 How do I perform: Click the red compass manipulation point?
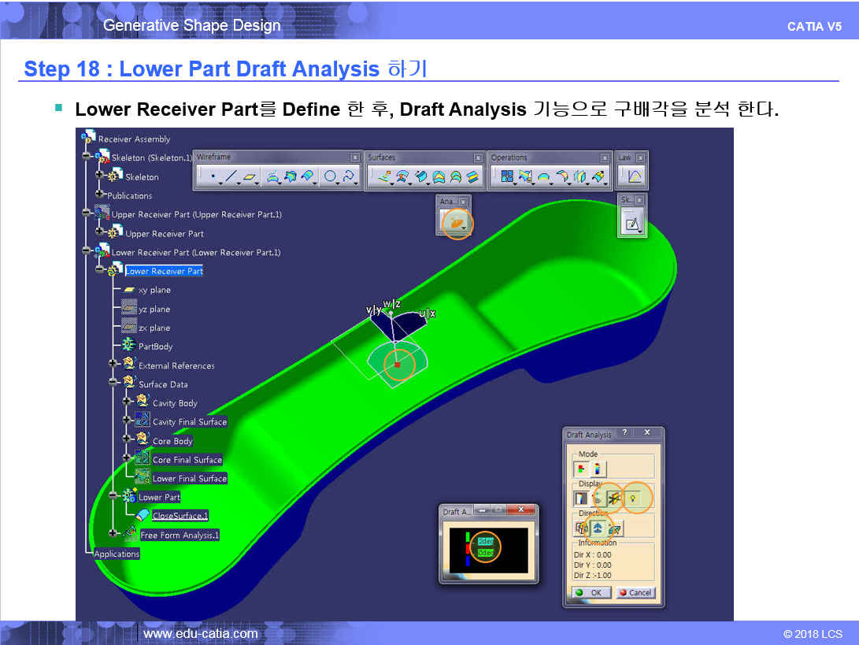(x=398, y=365)
